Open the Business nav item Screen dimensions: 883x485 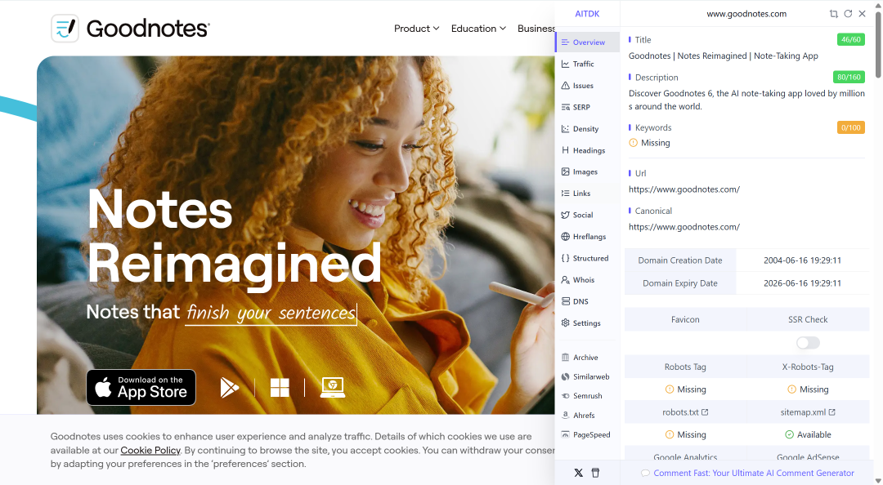coord(536,28)
